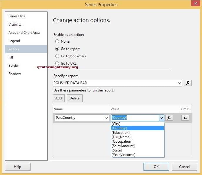Click fx button beside the Value field
The image size is (202, 175).
tap(169, 118)
